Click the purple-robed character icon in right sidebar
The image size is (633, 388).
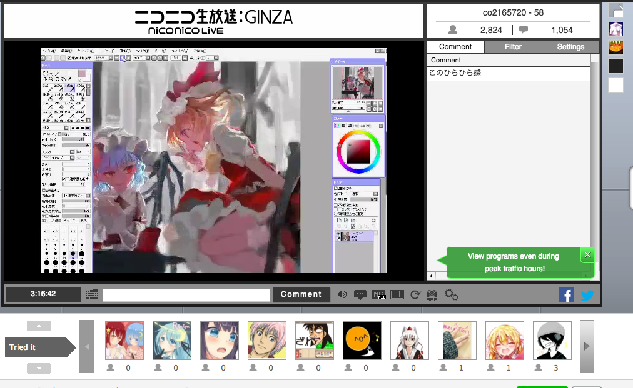point(616,29)
